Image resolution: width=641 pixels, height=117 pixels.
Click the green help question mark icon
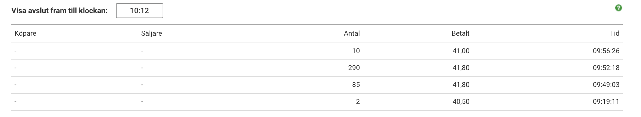pos(619,8)
